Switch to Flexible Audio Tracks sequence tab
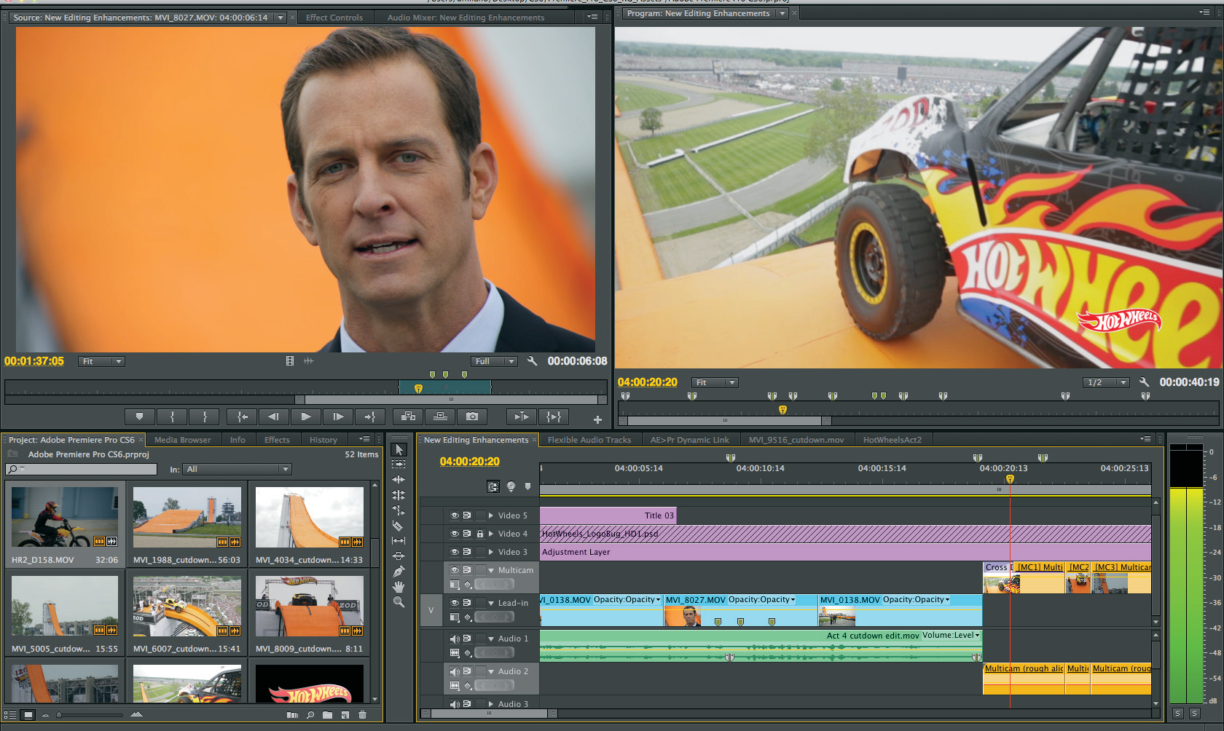1224x731 pixels. coord(589,440)
